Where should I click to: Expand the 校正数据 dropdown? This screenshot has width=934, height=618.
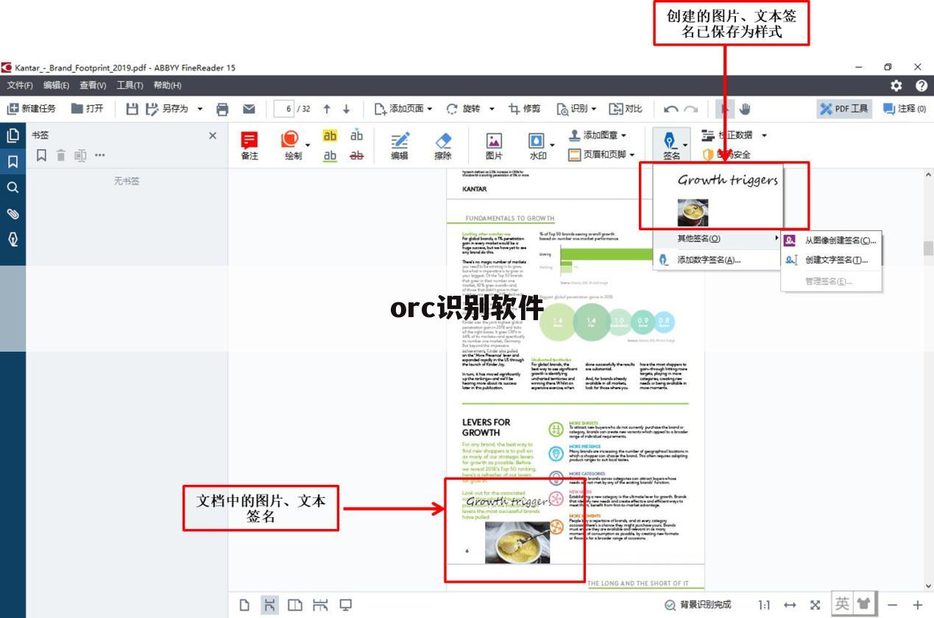(x=764, y=135)
